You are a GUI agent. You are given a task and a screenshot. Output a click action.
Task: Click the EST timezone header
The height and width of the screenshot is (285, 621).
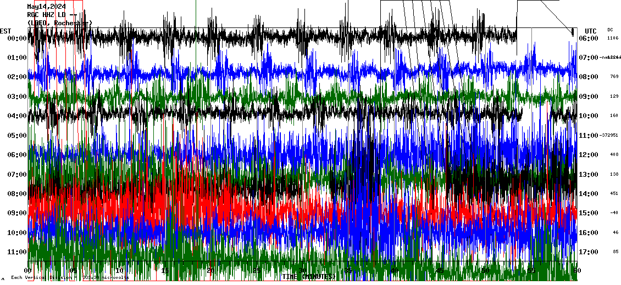tap(5, 31)
